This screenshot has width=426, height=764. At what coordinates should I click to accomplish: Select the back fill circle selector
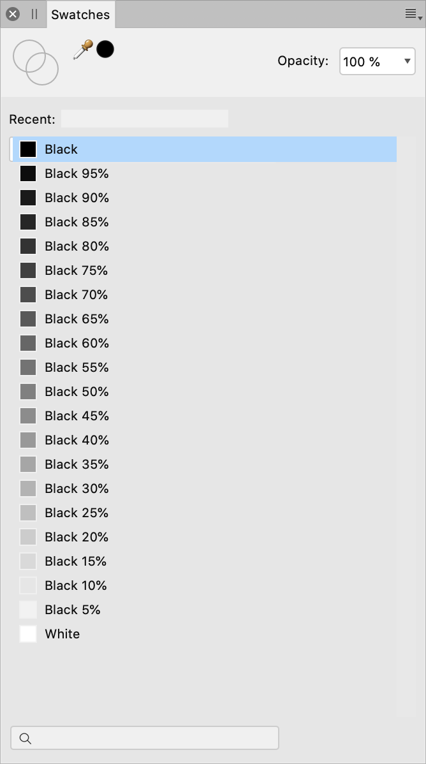[x=29, y=56]
